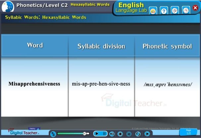Viewport: 201px width, 138px height.
Task: Click the overlapping windows icon in header
Action: 186,11
